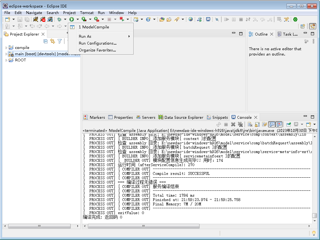Open the Web Browser globe icon
320x240 pixels.
[x=190, y=20]
